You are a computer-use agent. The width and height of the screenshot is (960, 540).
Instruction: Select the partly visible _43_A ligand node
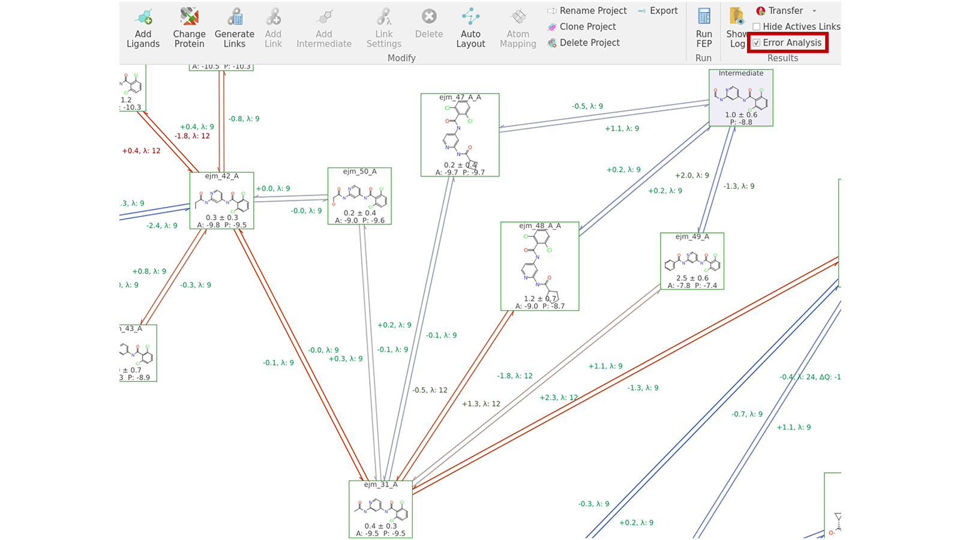pos(138,353)
